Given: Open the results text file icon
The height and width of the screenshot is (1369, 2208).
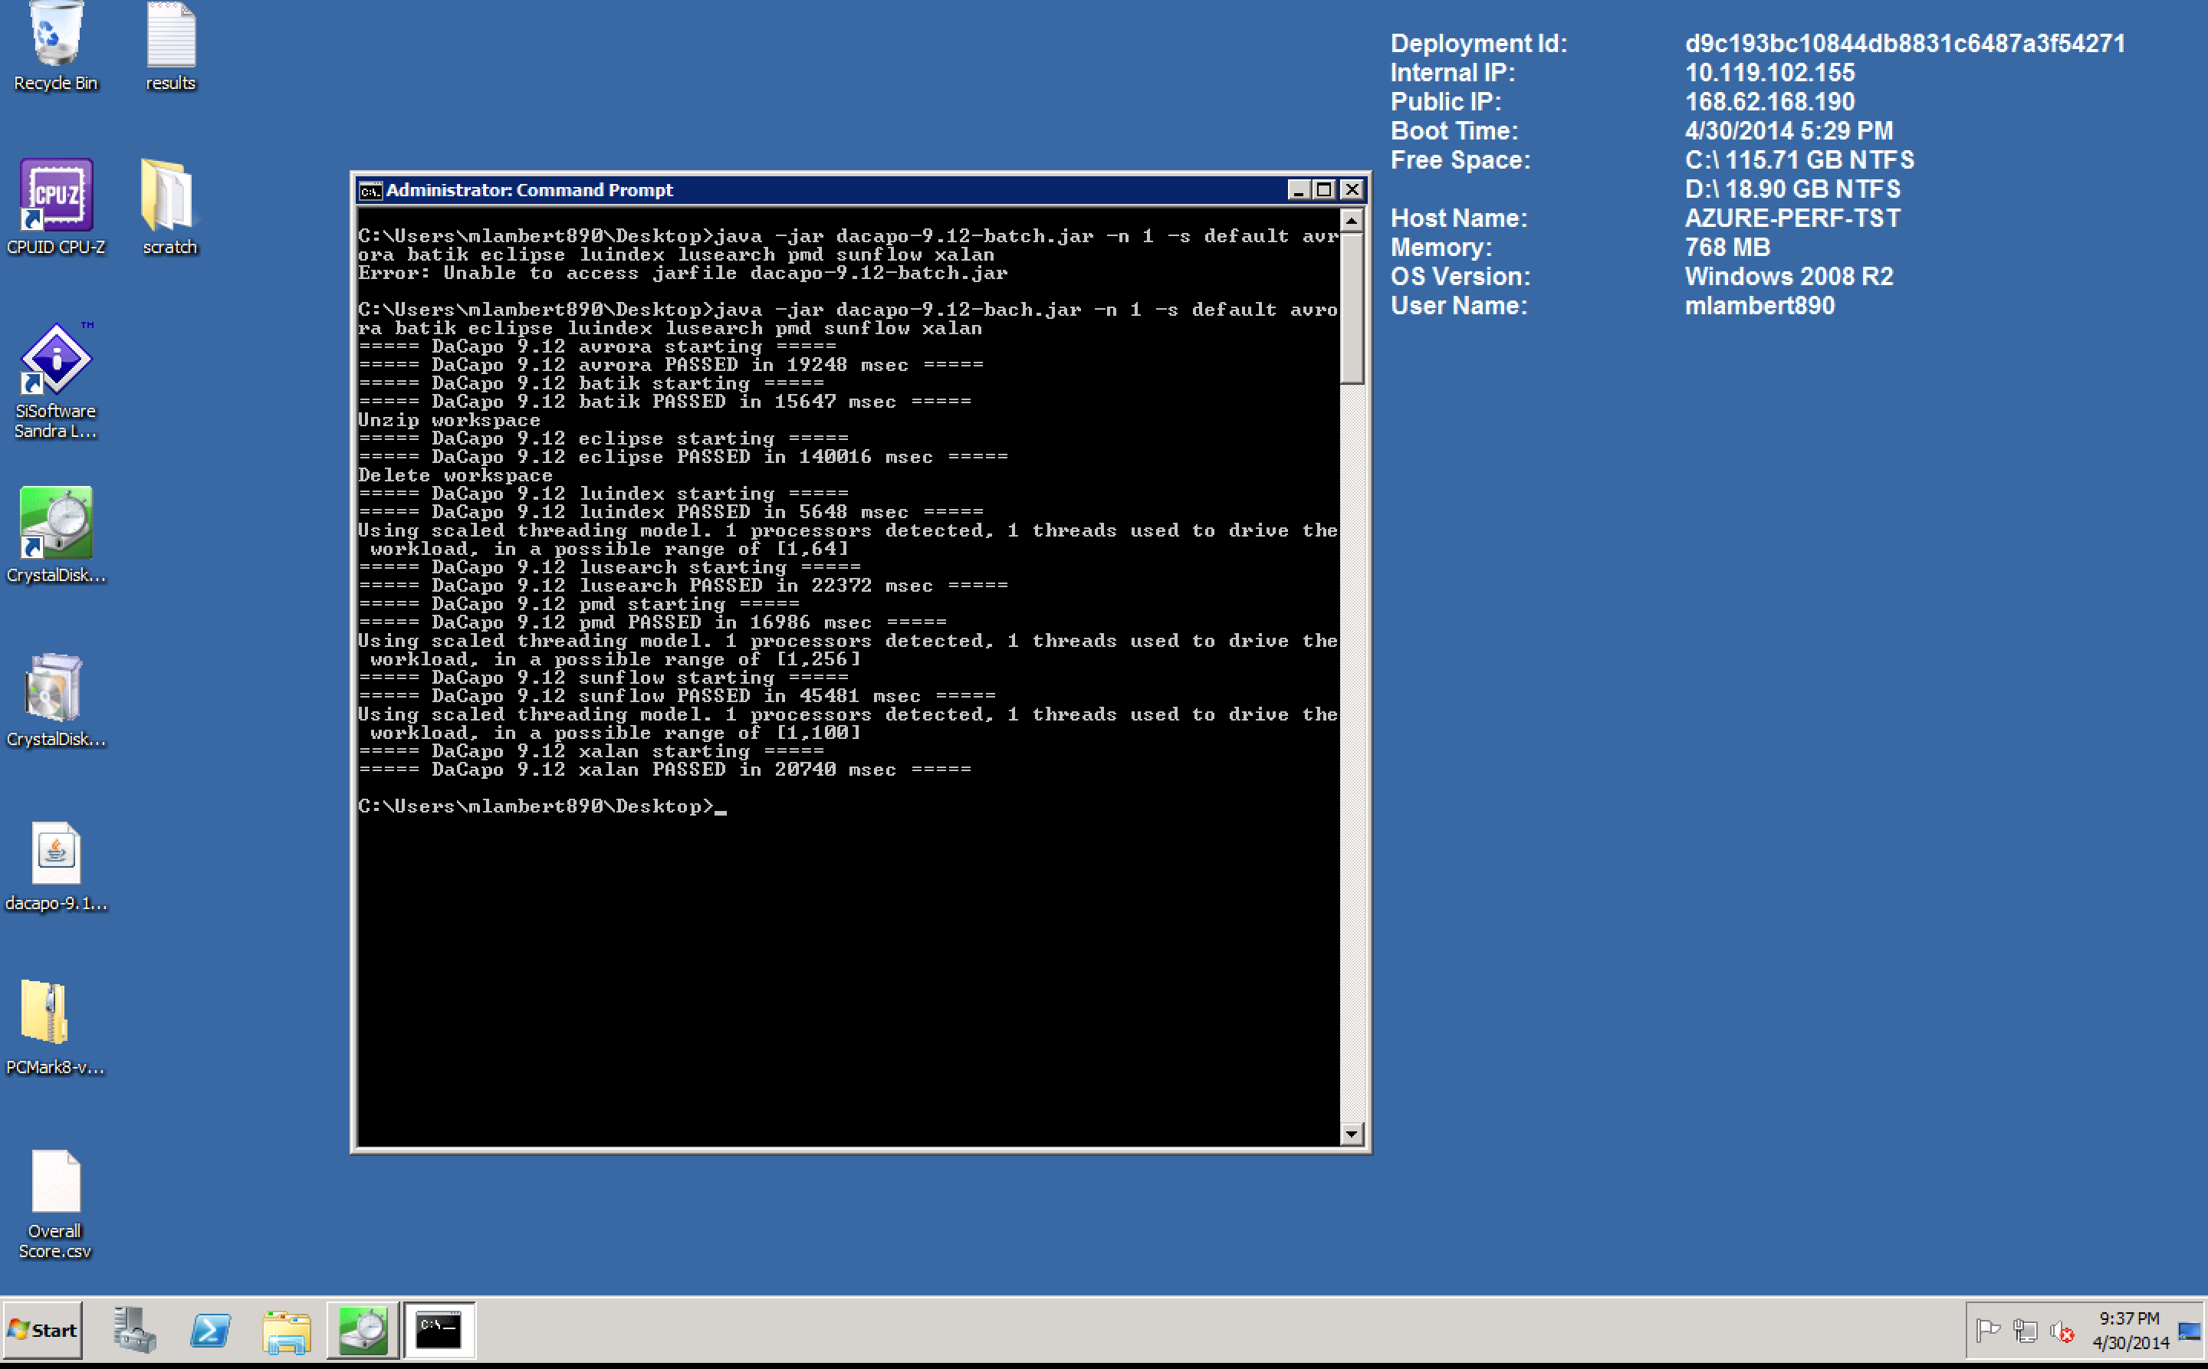Looking at the screenshot, I should point(170,36).
